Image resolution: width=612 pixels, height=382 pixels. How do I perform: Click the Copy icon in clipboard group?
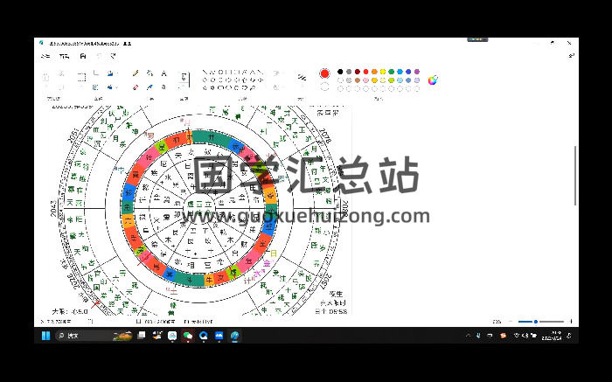[x=61, y=87]
